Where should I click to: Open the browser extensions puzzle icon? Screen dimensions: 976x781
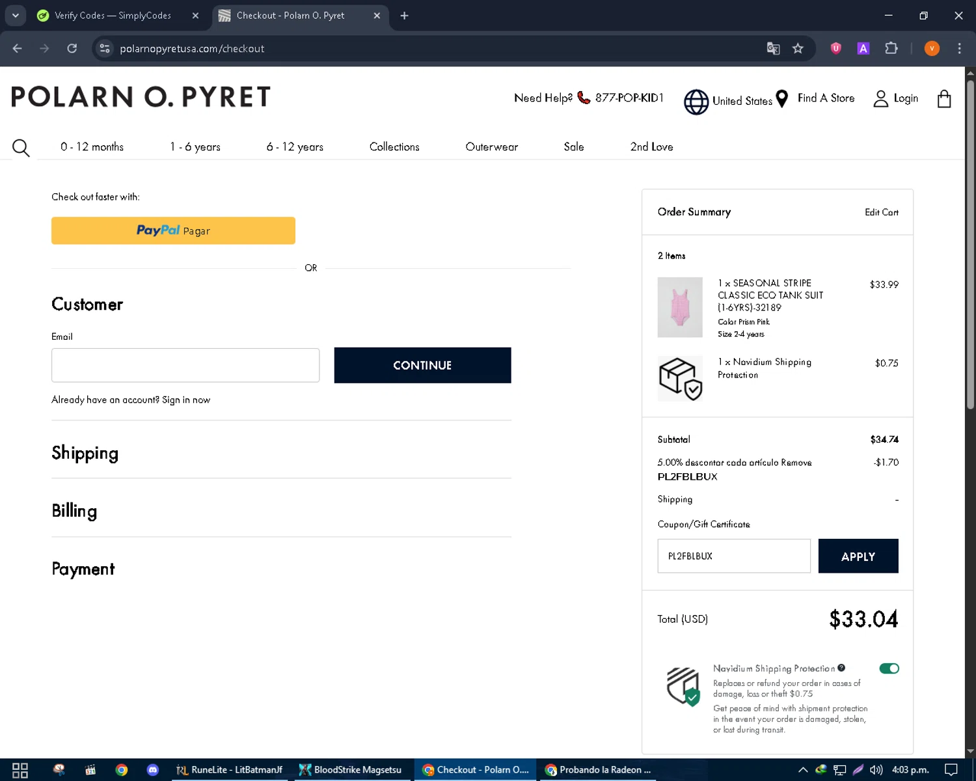[x=891, y=48]
